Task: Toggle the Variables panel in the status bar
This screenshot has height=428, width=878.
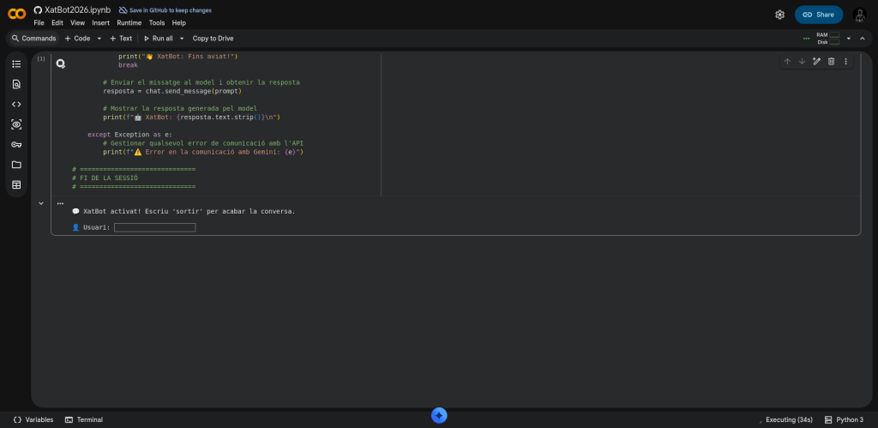Action: pyautogui.click(x=33, y=419)
